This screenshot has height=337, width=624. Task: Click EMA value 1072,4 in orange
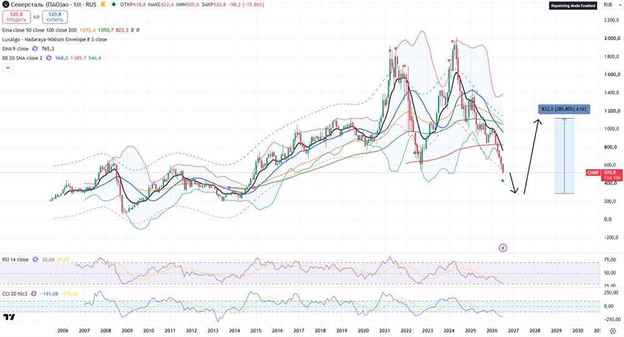[x=87, y=30]
